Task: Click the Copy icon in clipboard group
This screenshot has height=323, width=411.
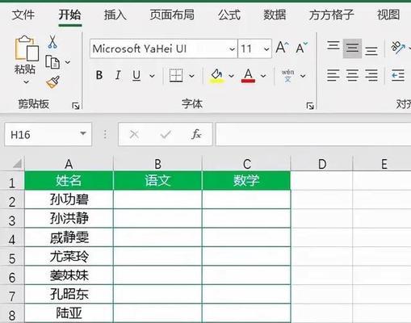Action: [x=52, y=62]
